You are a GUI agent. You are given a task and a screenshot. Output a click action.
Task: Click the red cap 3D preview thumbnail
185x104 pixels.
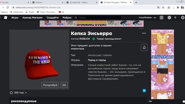tap(39, 60)
